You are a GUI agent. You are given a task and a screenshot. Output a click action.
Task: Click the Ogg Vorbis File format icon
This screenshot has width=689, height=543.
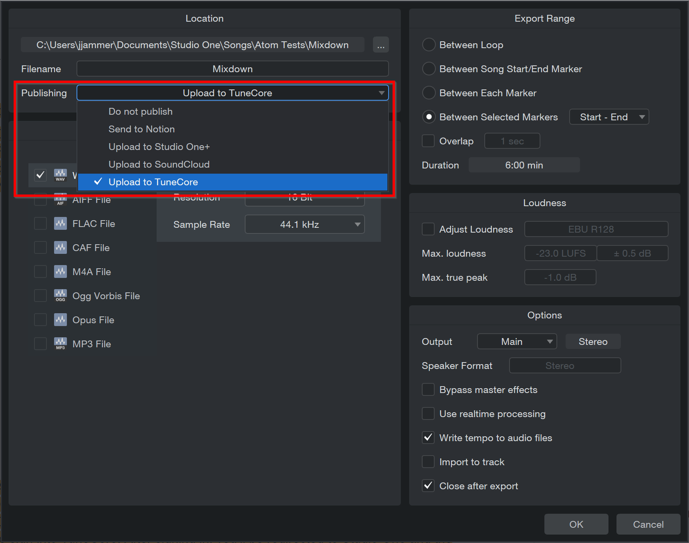60,296
